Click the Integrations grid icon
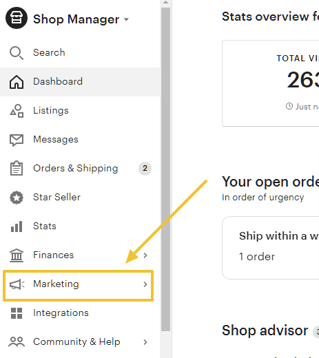The image size is (319, 358). tap(17, 313)
